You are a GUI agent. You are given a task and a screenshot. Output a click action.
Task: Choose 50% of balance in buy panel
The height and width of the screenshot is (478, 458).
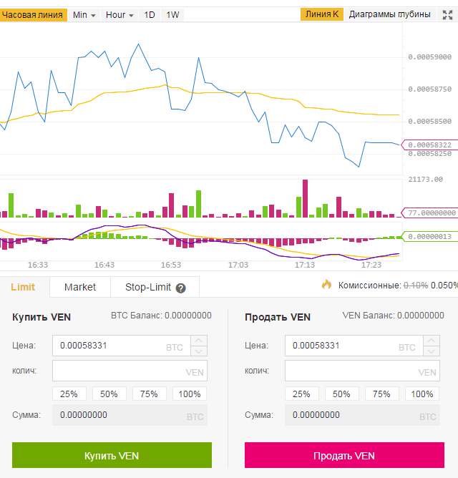(109, 394)
